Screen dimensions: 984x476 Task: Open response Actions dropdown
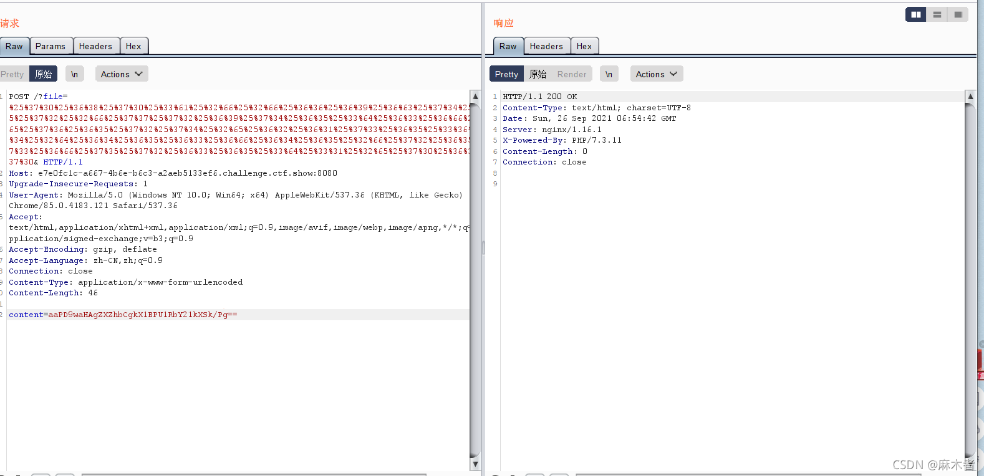(657, 74)
